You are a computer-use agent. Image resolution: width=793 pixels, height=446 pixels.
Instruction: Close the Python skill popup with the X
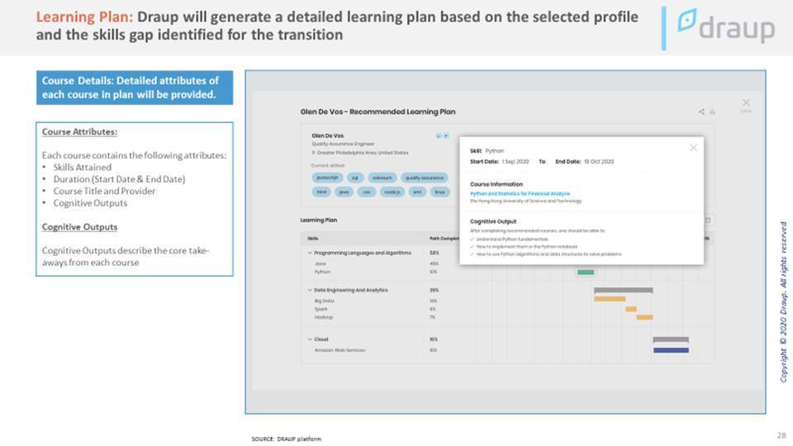(693, 148)
